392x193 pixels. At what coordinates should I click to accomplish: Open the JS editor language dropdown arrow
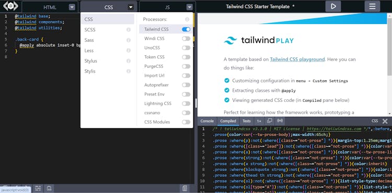[190, 7]
